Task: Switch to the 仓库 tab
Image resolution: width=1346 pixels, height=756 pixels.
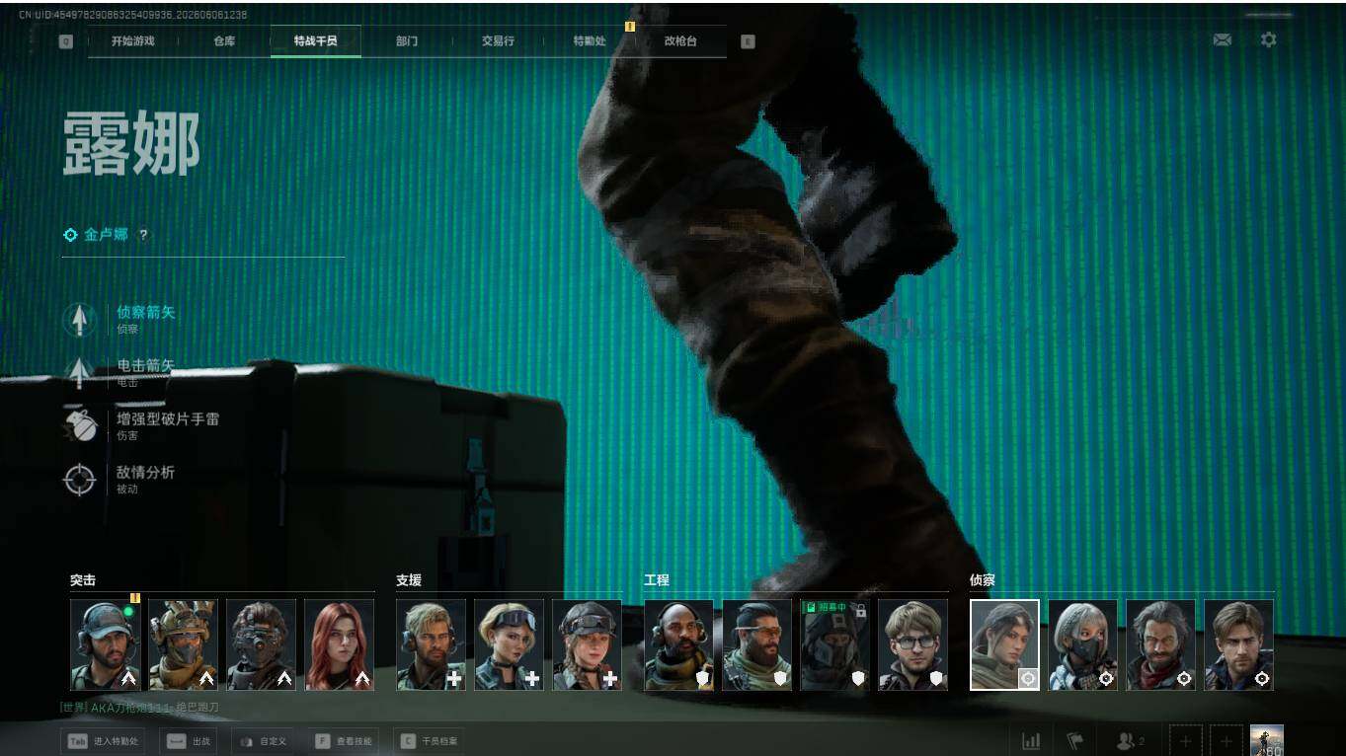Action: pyautogui.click(x=224, y=41)
